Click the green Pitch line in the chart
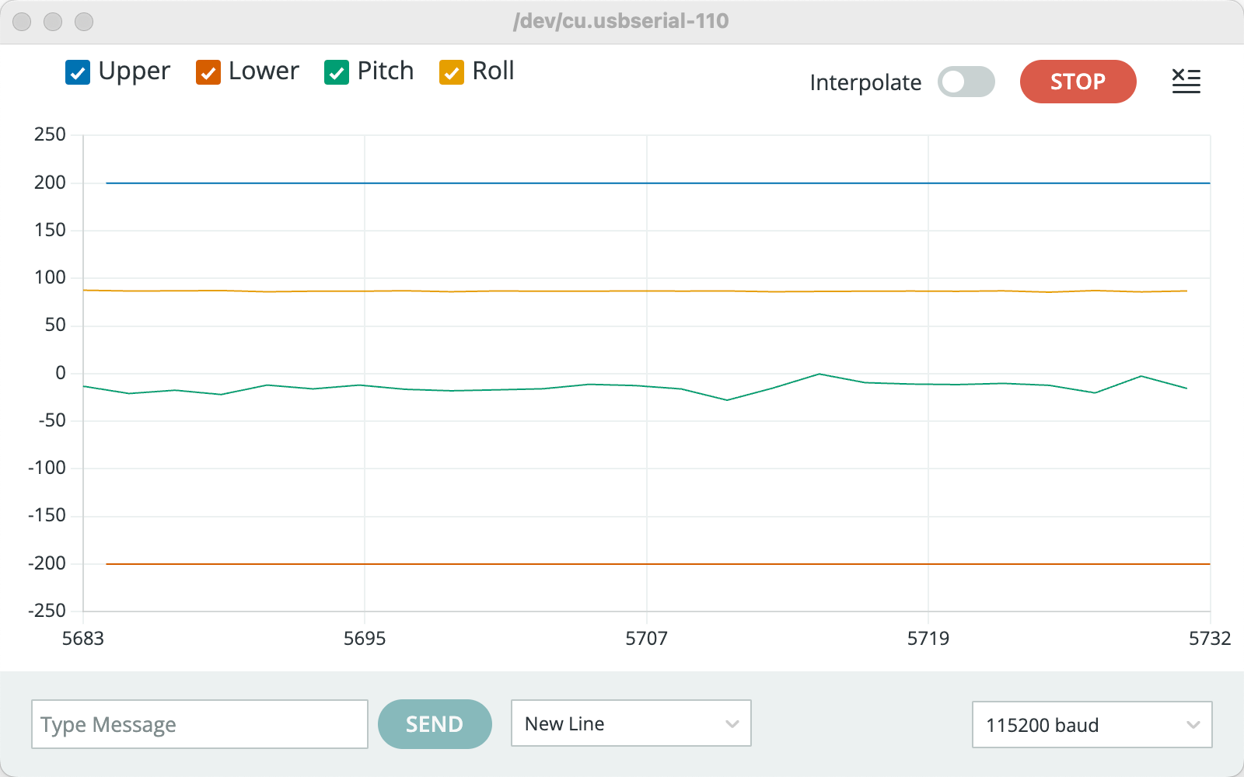1244x777 pixels. click(498, 389)
